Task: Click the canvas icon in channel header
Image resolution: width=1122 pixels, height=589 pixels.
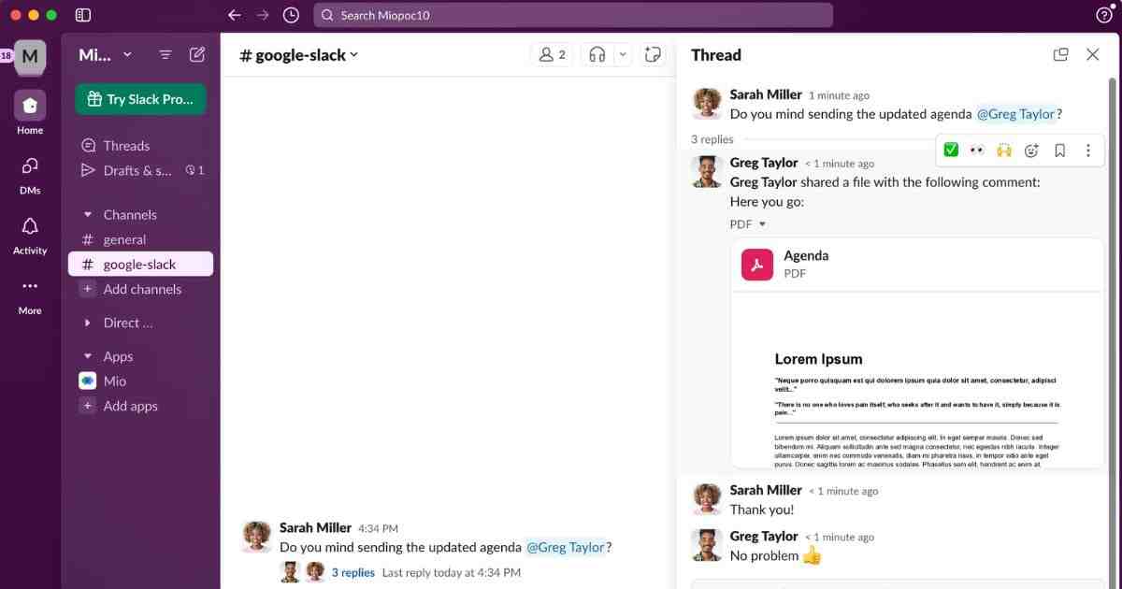Action: coord(654,55)
